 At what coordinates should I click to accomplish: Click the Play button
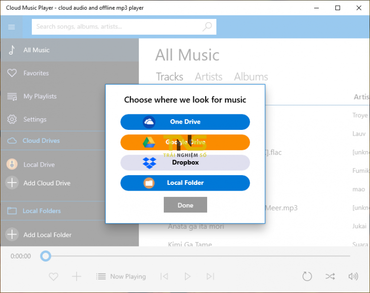187,276
